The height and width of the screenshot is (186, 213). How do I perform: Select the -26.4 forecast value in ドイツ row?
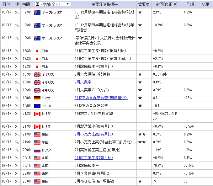pos(188,98)
